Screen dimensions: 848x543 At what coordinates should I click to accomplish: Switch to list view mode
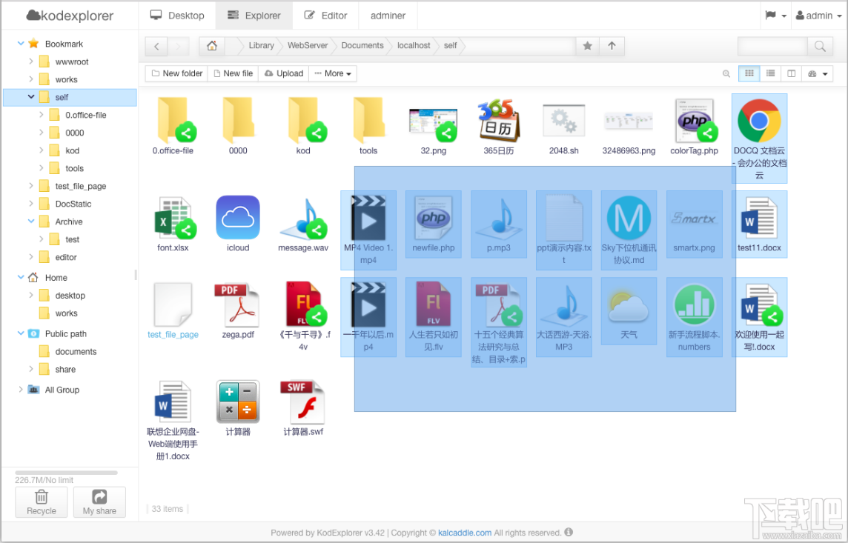770,73
